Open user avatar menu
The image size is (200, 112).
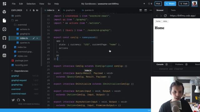pos(194,4)
